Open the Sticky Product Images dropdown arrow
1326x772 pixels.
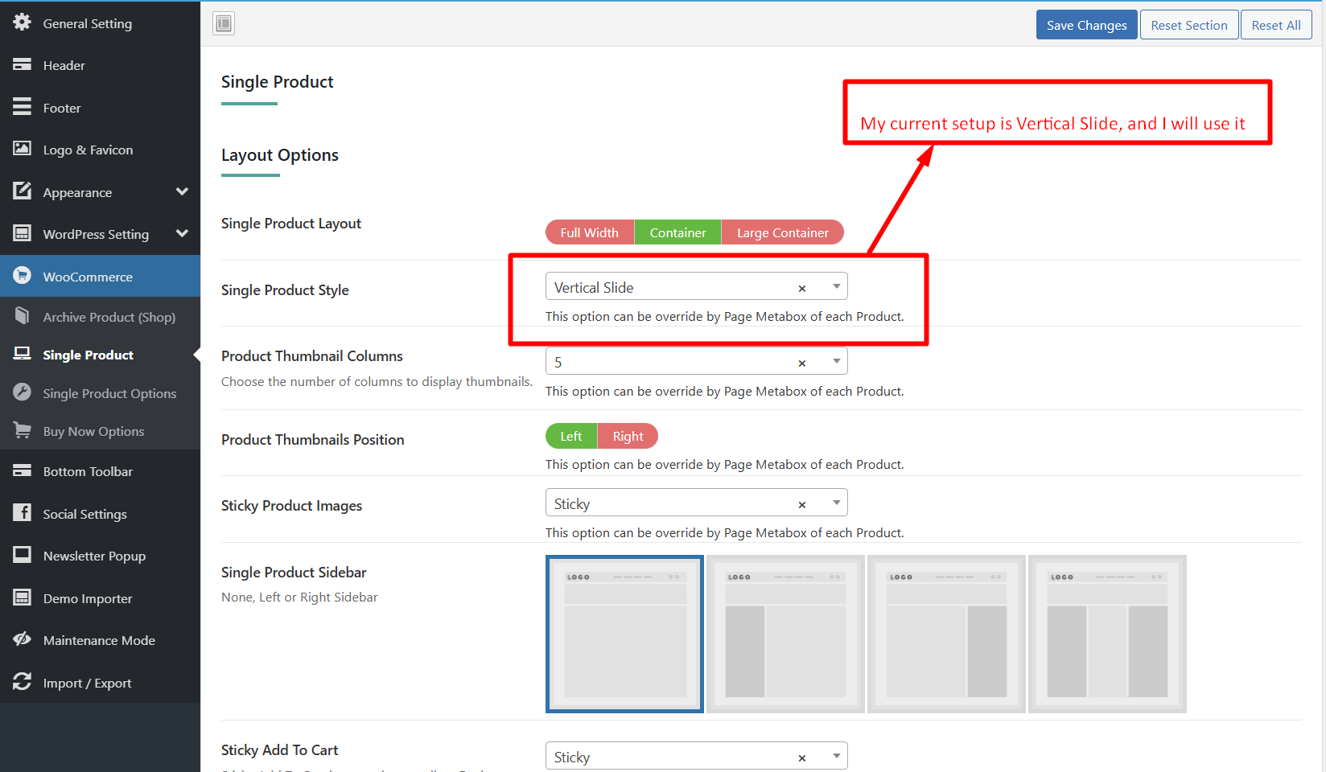point(837,503)
